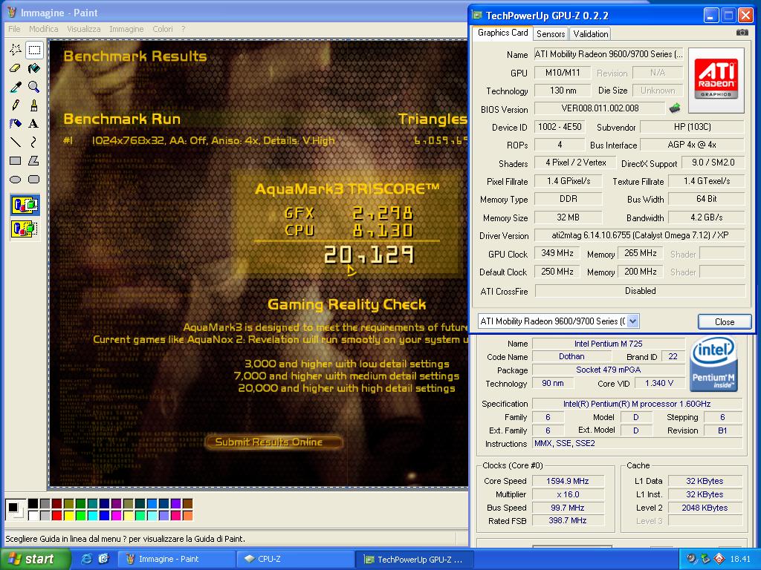The image size is (761, 570).
Task: Enable the opaque selection option in Paint
Action: [x=25, y=205]
